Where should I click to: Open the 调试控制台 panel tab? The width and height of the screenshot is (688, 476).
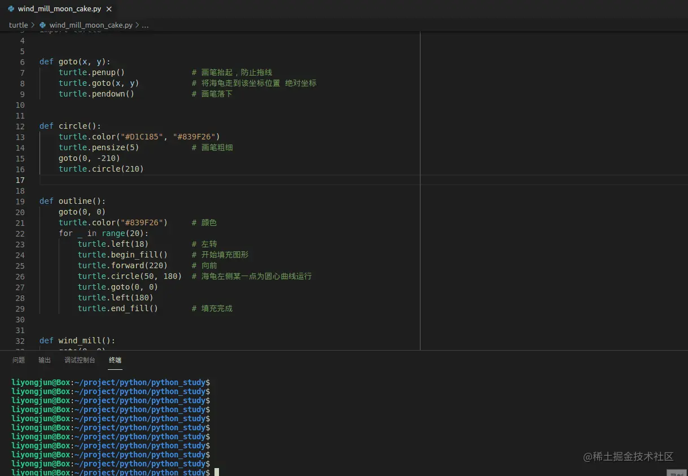point(80,360)
